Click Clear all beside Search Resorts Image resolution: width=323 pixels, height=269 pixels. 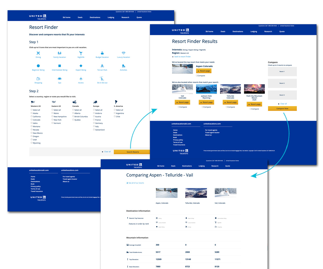pos(106,152)
